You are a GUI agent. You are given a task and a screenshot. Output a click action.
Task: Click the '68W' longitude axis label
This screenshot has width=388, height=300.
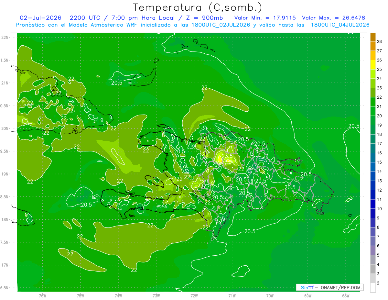click(x=346, y=296)
